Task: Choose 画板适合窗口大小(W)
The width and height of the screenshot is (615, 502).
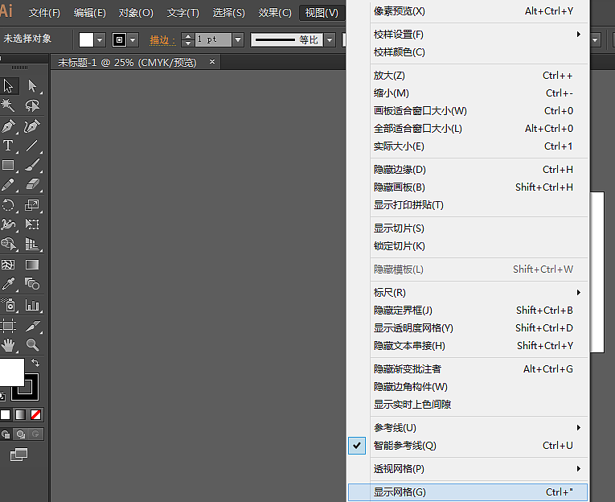Action: click(x=468, y=111)
